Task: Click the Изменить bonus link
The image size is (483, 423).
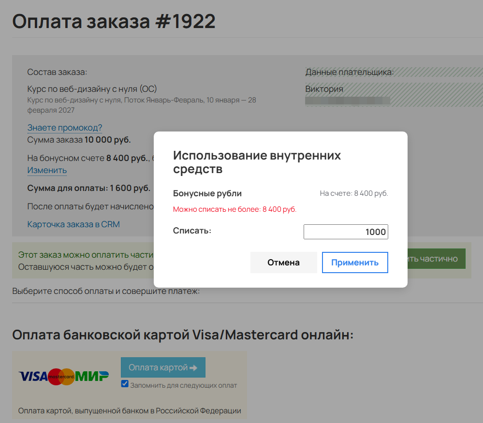Action: coord(47,170)
